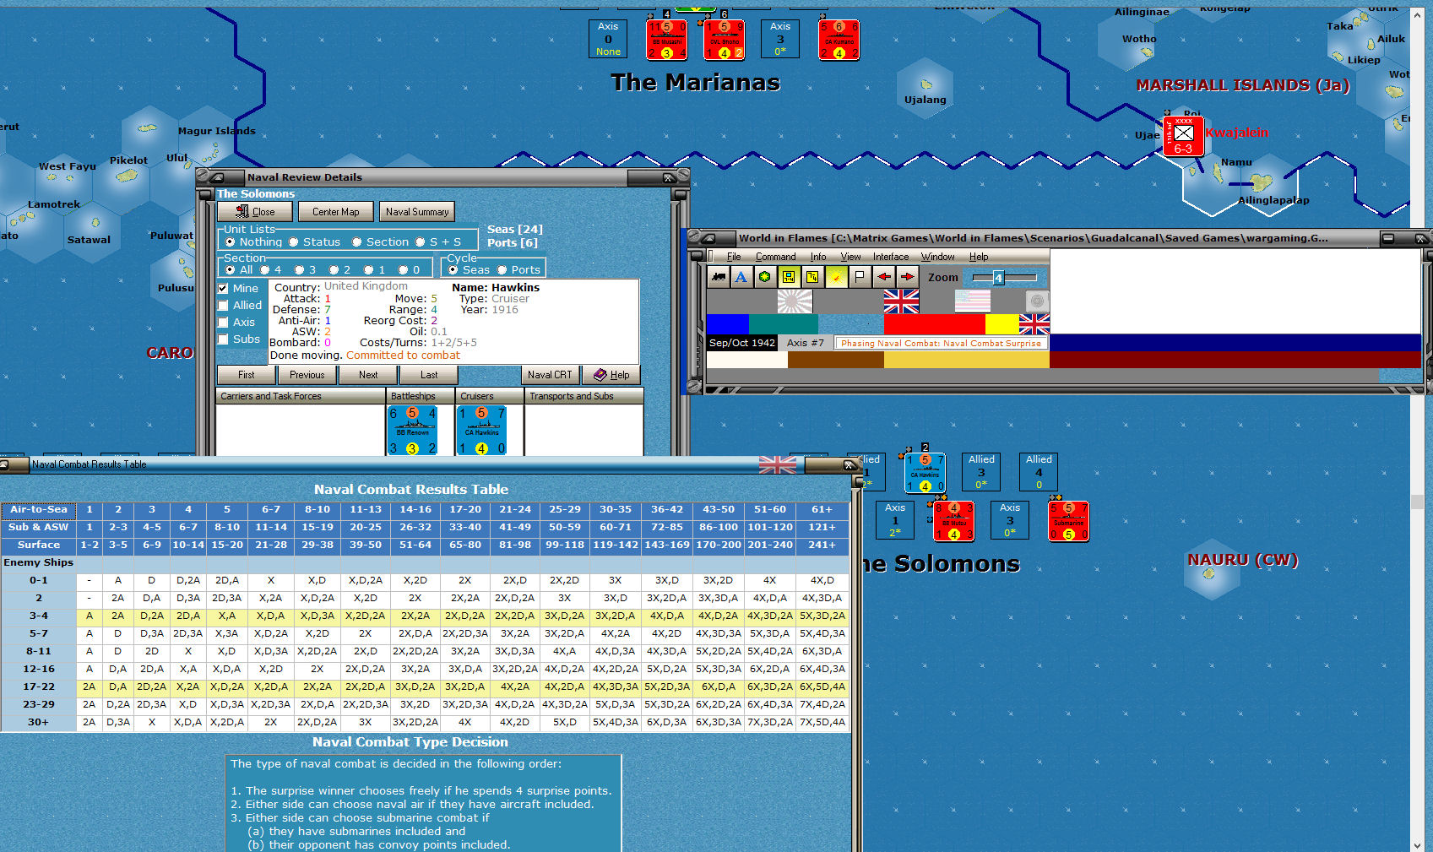The height and width of the screenshot is (852, 1433).
Task: Click the red Submarine counter in the Solomons
Action: click(x=1068, y=521)
